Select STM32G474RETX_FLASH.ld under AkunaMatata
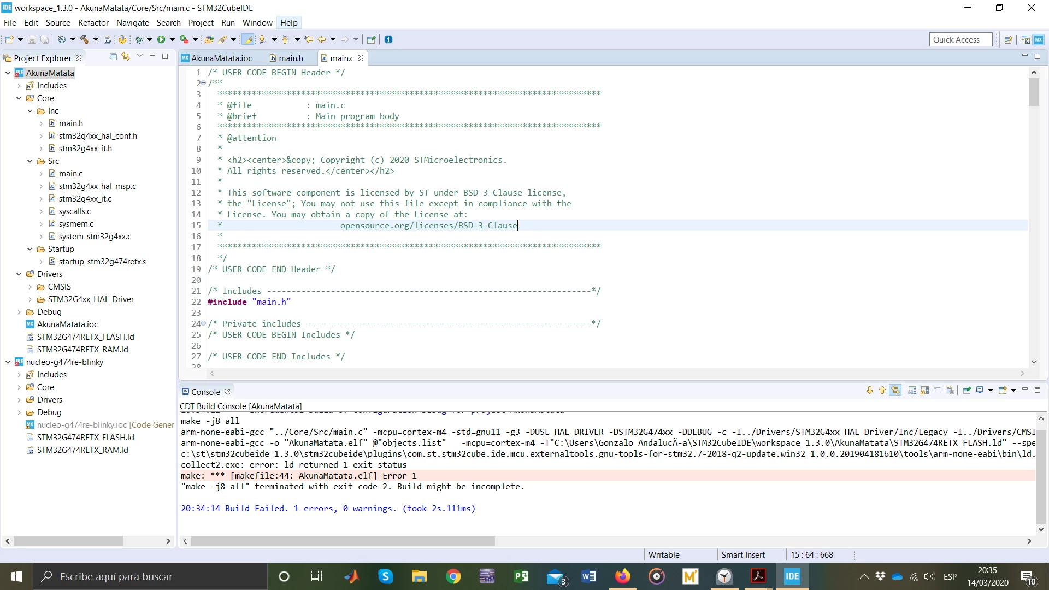This screenshot has width=1049, height=590. click(85, 337)
